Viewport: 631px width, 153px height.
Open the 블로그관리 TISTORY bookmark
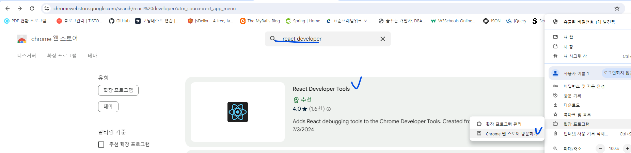[79, 21]
